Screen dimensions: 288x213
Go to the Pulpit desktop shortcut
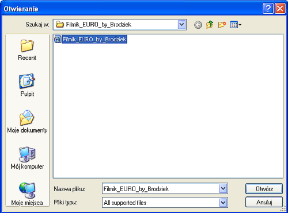click(x=27, y=85)
